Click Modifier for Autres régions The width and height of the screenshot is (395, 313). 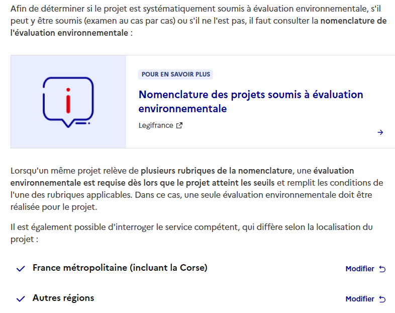[x=360, y=299]
